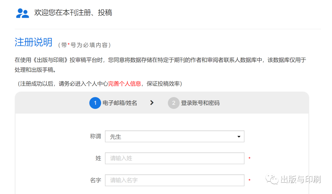332x194 pixels.
Task: Click the 出版与印刷 watermark text
Action: [x=301, y=179]
